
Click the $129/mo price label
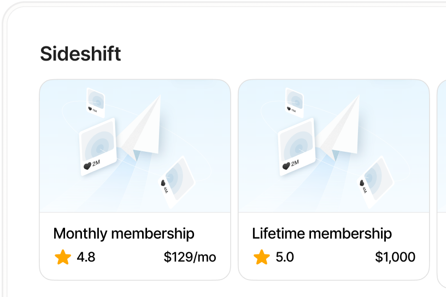tap(190, 257)
